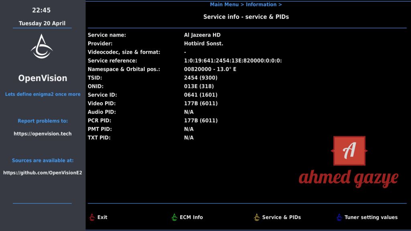Click 'Sources are available at:' heading
411x231 pixels.
(43, 160)
